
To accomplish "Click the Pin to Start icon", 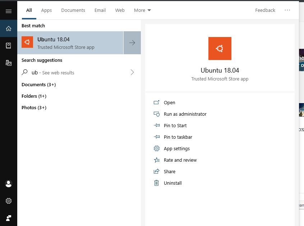I will [x=156, y=125].
